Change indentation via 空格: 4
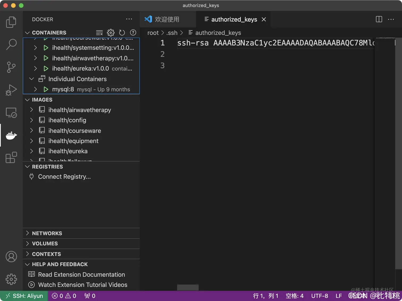 coord(294,296)
